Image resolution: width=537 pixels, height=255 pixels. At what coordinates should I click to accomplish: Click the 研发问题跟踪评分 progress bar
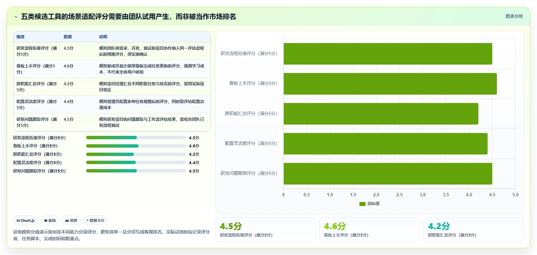(136, 171)
